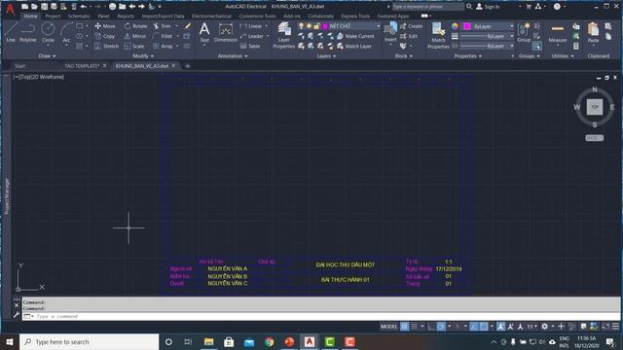Click the Group tool

coord(524,32)
